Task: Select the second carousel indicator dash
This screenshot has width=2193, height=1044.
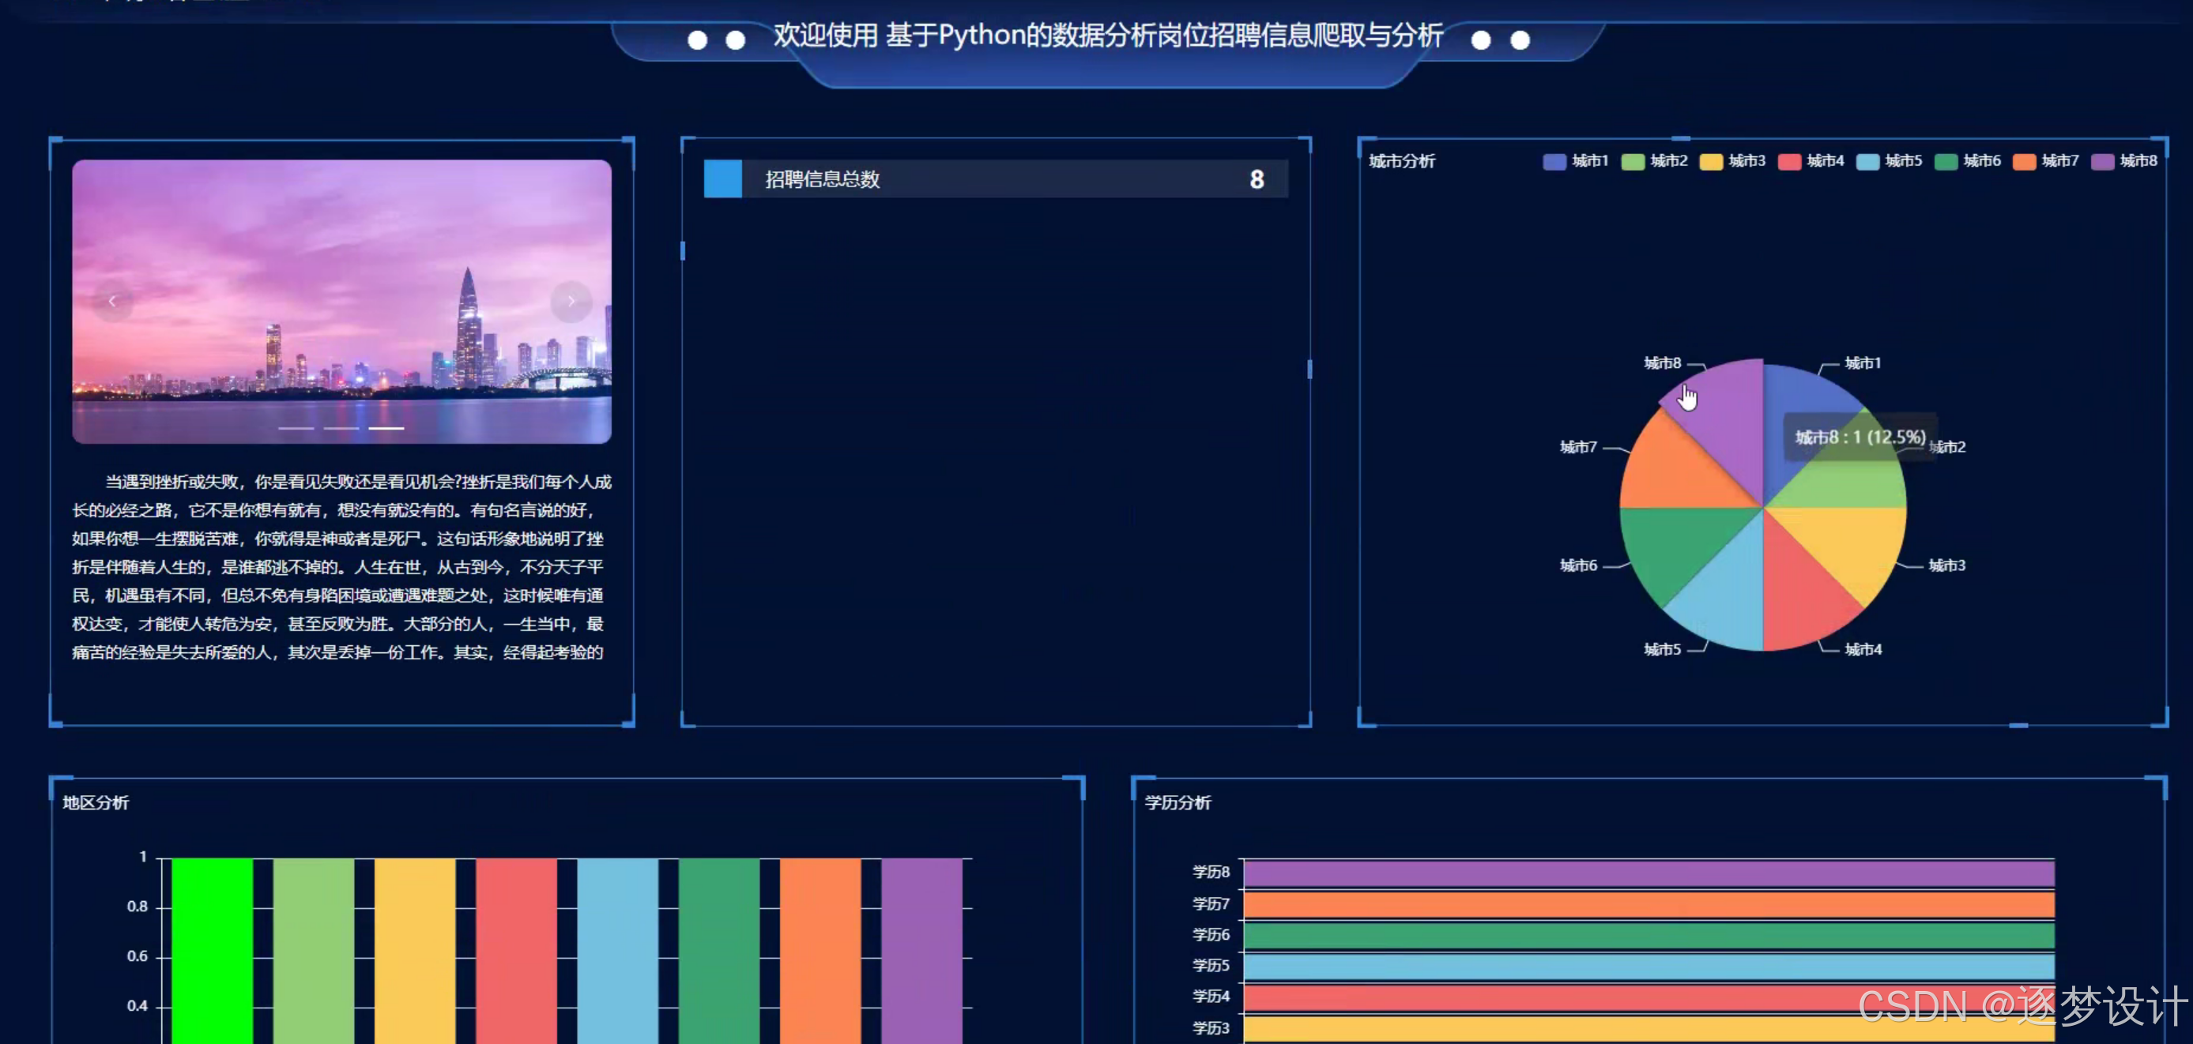Action: click(x=341, y=428)
